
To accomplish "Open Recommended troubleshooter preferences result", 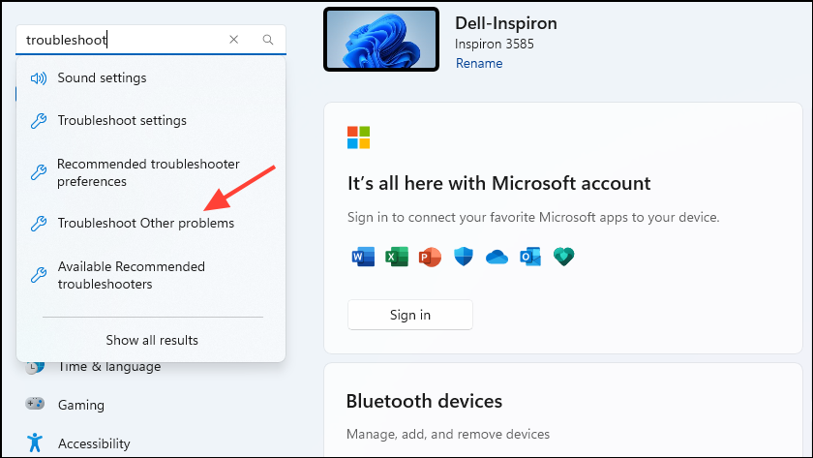I will point(151,172).
